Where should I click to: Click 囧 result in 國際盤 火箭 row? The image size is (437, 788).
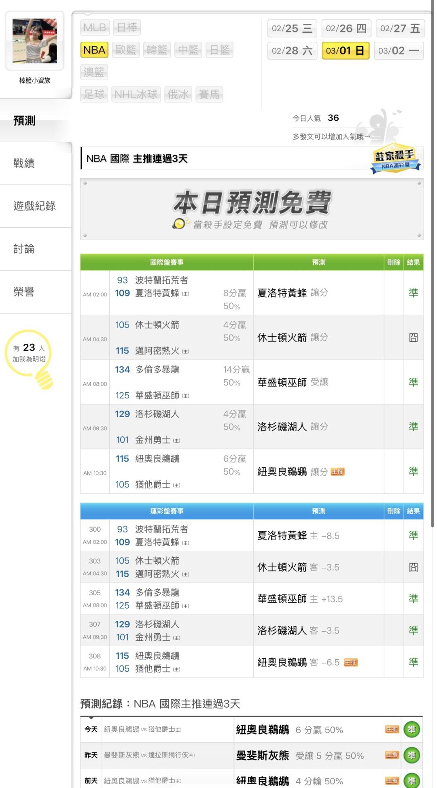coord(413,337)
